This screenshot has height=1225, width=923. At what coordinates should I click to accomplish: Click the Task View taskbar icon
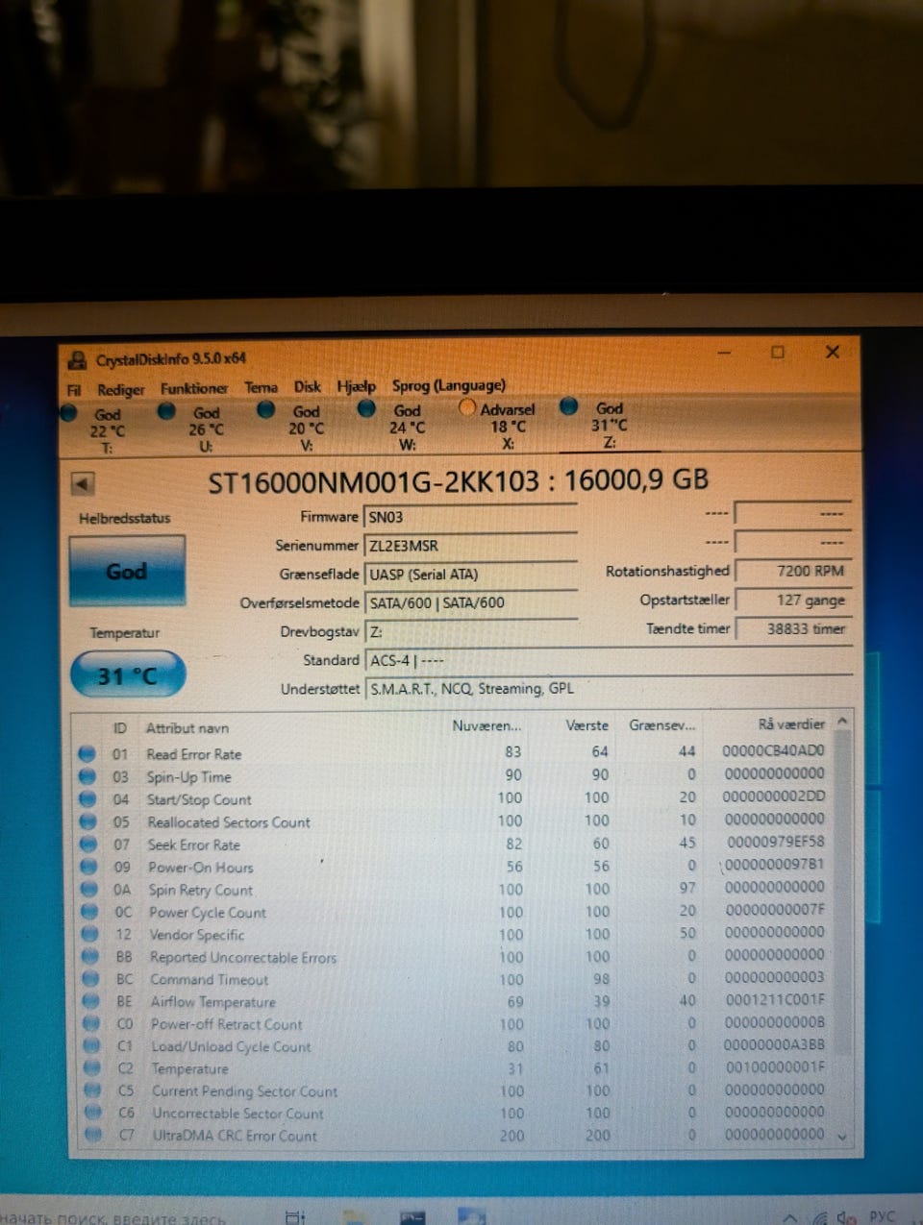tap(295, 1217)
